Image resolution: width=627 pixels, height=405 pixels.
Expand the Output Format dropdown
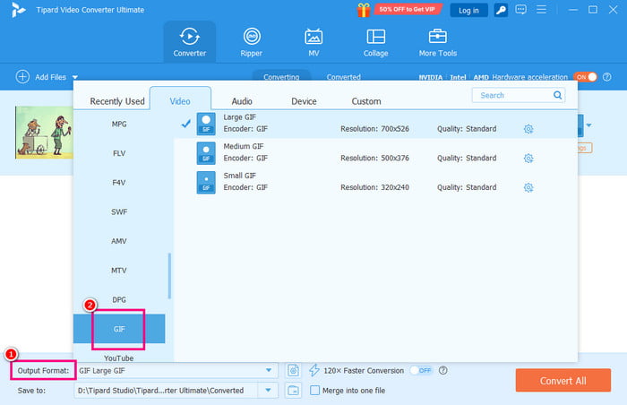click(x=269, y=370)
